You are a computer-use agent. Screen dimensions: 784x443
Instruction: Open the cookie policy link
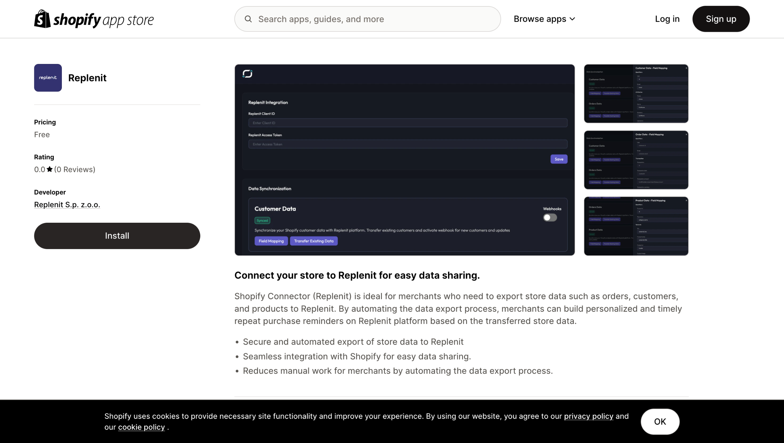141,427
